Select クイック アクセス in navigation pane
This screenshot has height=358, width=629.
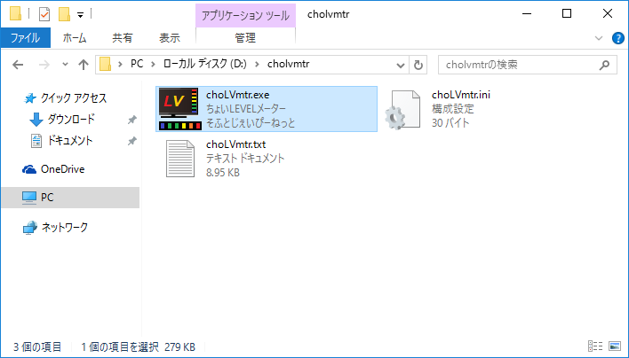[x=74, y=98]
